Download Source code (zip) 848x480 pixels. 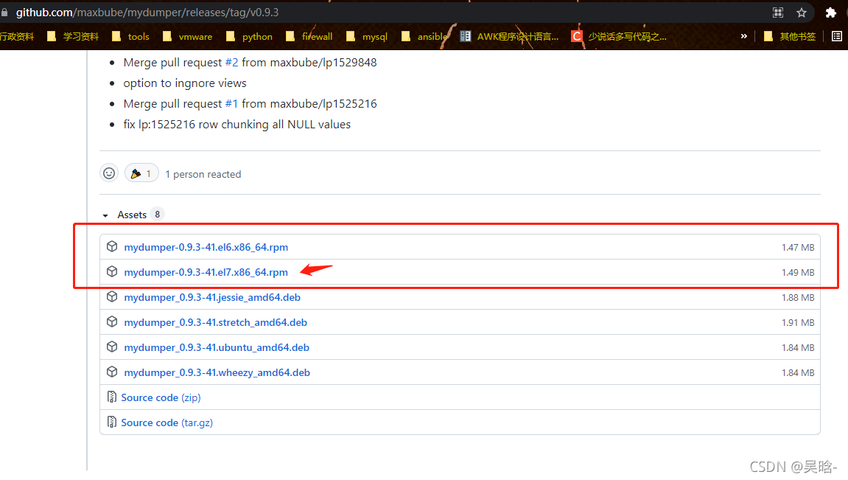[161, 397]
